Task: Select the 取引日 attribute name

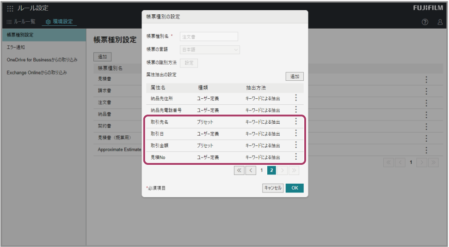Action: tap(157, 134)
